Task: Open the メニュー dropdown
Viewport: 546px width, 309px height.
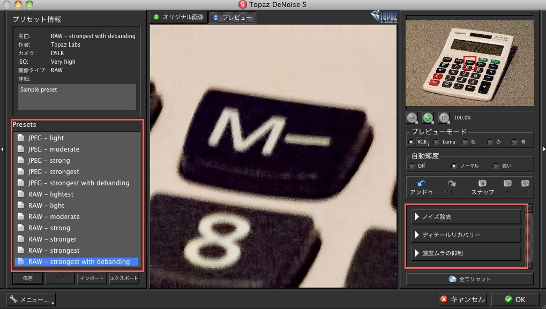Action: pos(31,300)
